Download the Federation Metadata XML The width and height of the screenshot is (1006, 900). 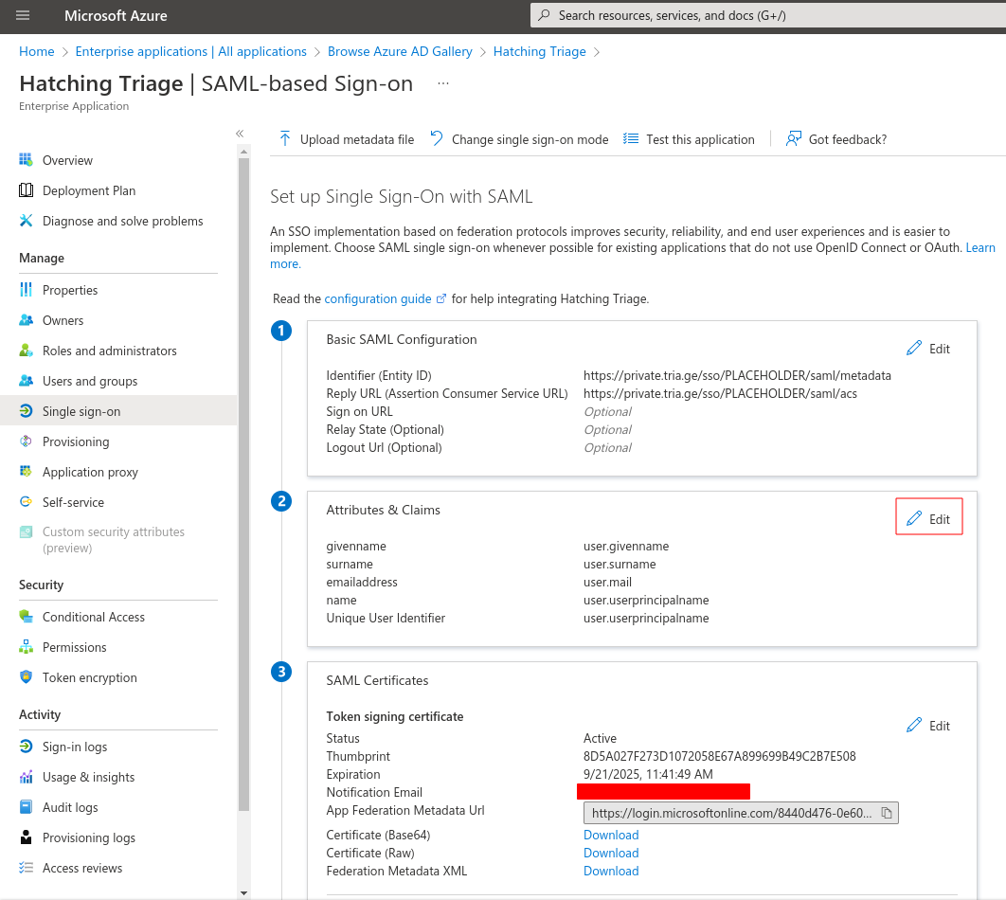(611, 871)
